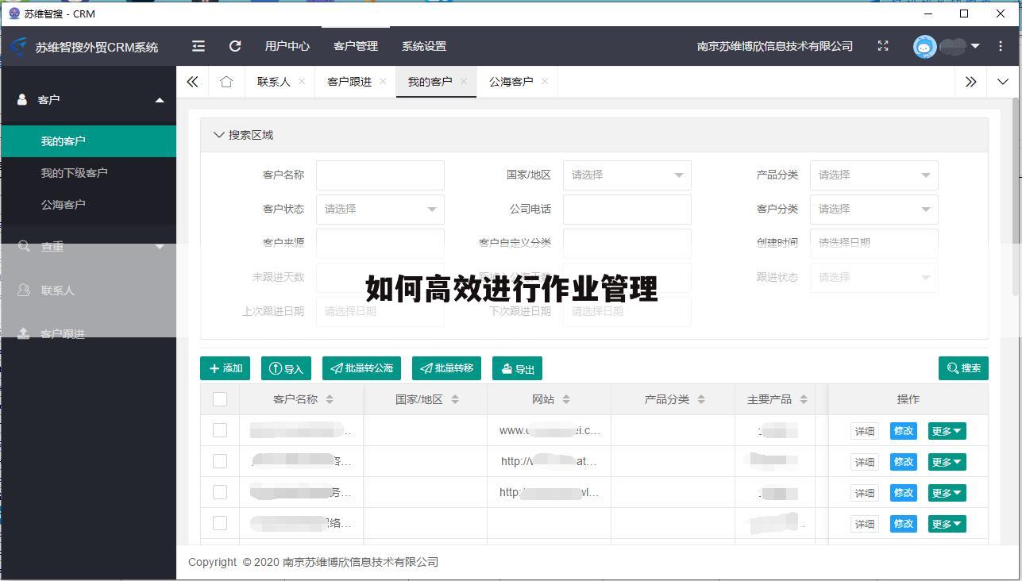This screenshot has width=1022, height=581.
Task: Focus the 公司电话 input field
Action: click(x=627, y=210)
